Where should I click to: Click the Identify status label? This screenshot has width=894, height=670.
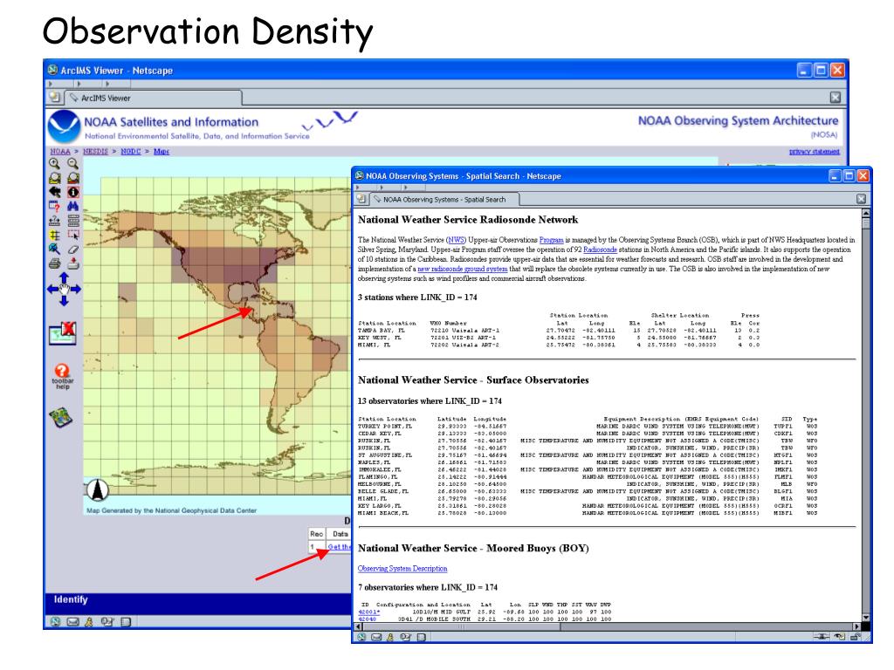tap(71, 599)
